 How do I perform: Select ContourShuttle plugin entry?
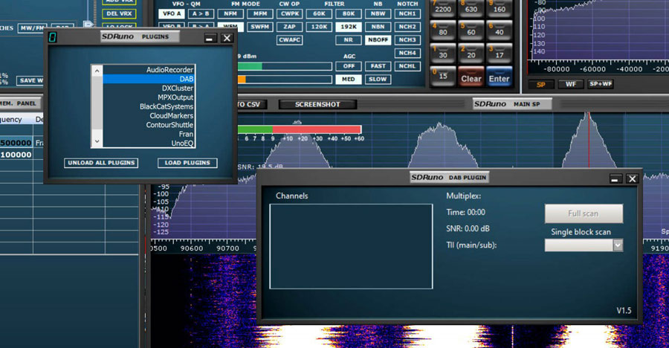(148, 125)
